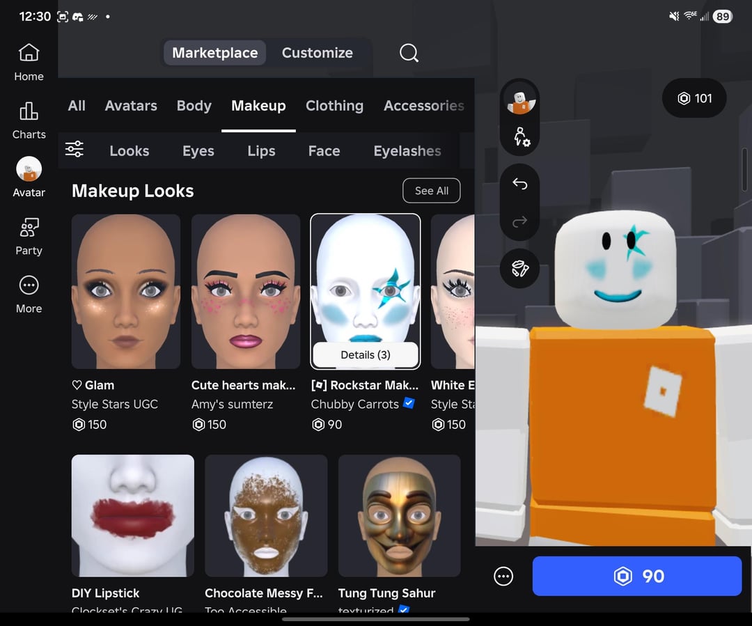
Task: Switch to Customize tab
Action: [317, 53]
